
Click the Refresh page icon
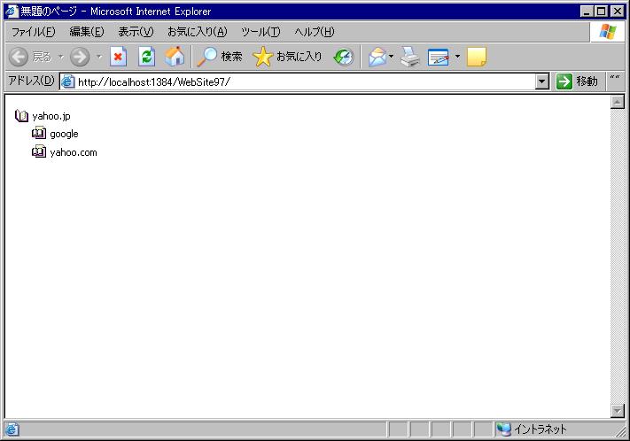pos(147,57)
